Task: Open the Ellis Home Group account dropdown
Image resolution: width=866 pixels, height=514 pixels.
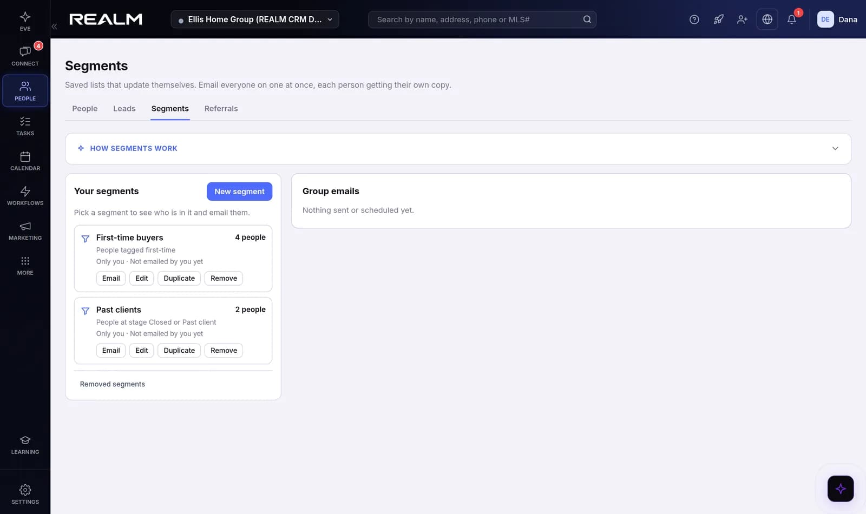Action: [255, 19]
